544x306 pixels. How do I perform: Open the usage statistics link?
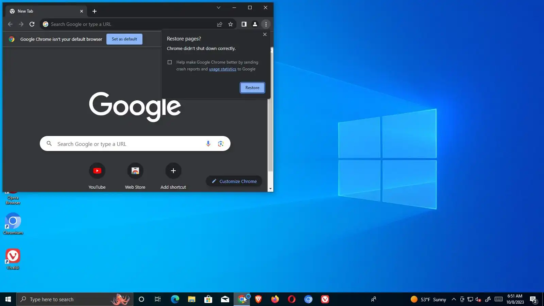click(x=222, y=69)
